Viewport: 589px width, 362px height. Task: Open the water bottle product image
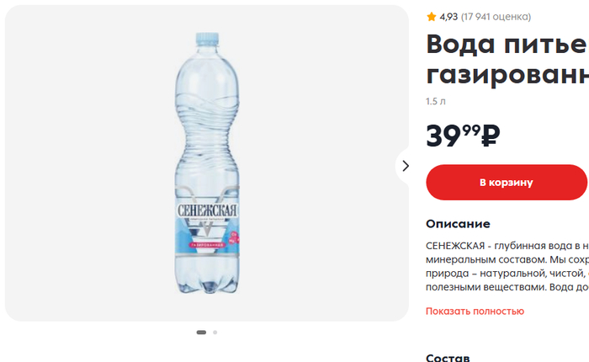tap(207, 163)
